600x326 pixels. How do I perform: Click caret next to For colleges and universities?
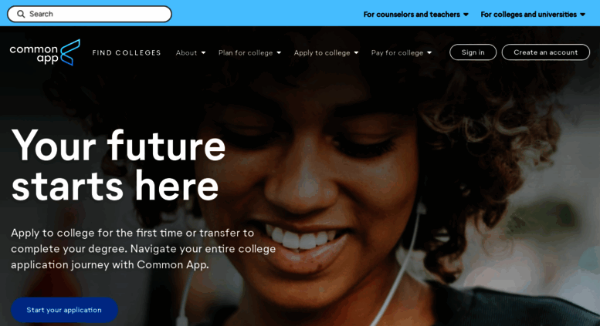tap(582, 15)
